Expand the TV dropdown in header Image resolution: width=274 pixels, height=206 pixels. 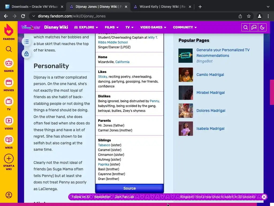point(130,27)
